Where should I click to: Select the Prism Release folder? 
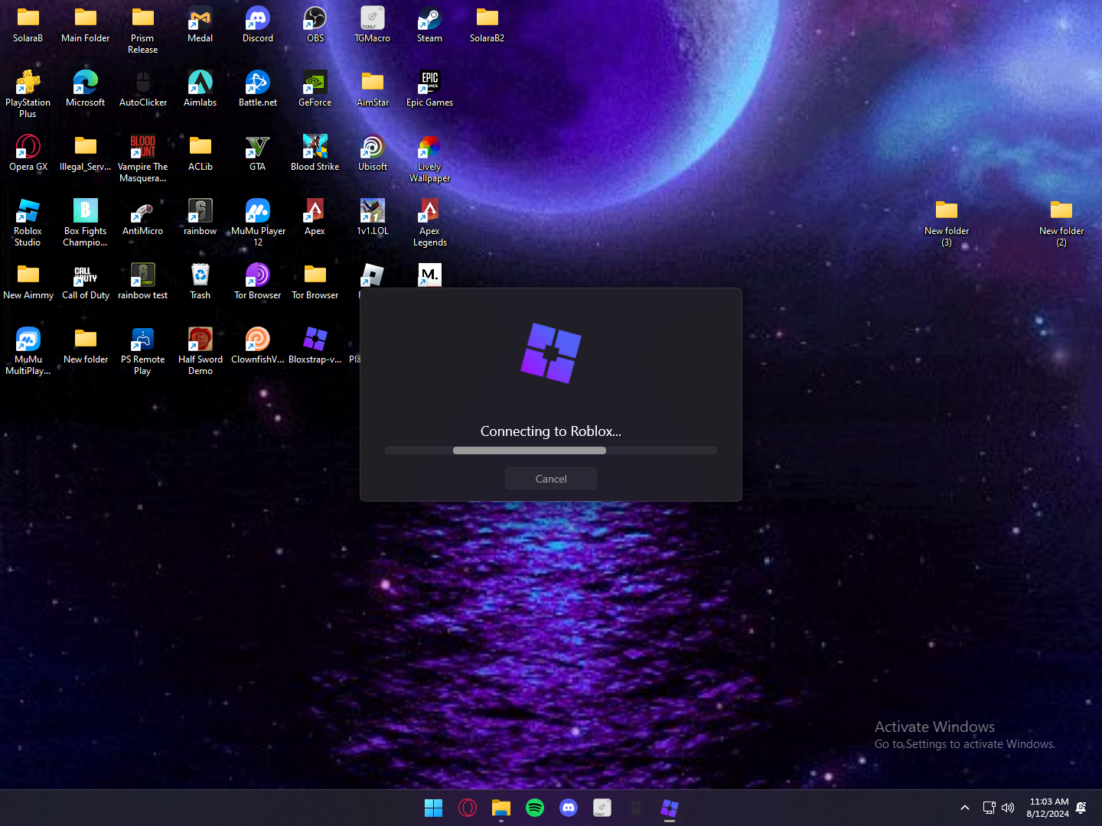tap(143, 31)
